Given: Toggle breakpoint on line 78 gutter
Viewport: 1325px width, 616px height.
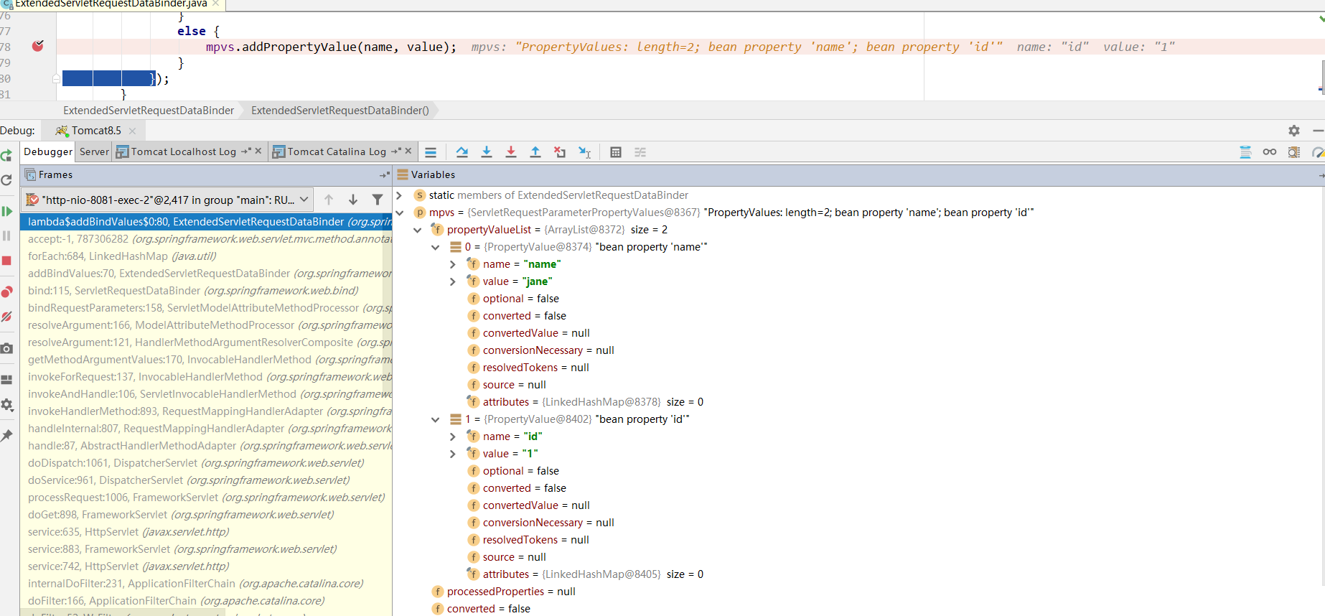Looking at the screenshot, I should [38, 47].
